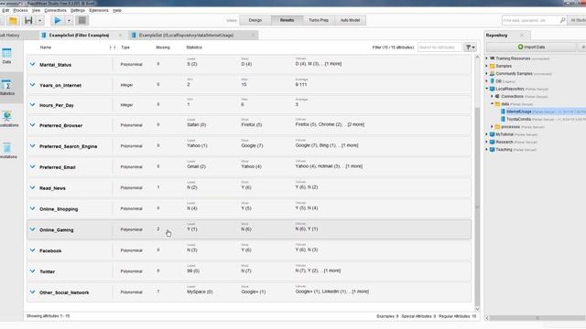Open the save dropdown arrow
This screenshot has width=586, height=329.
click(x=39, y=20)
